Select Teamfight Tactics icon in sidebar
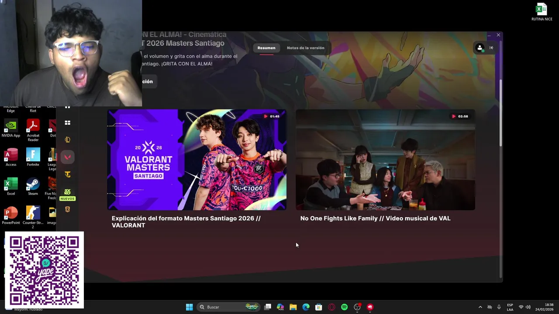This screenshot has height=314, width=559. [67, 174]
